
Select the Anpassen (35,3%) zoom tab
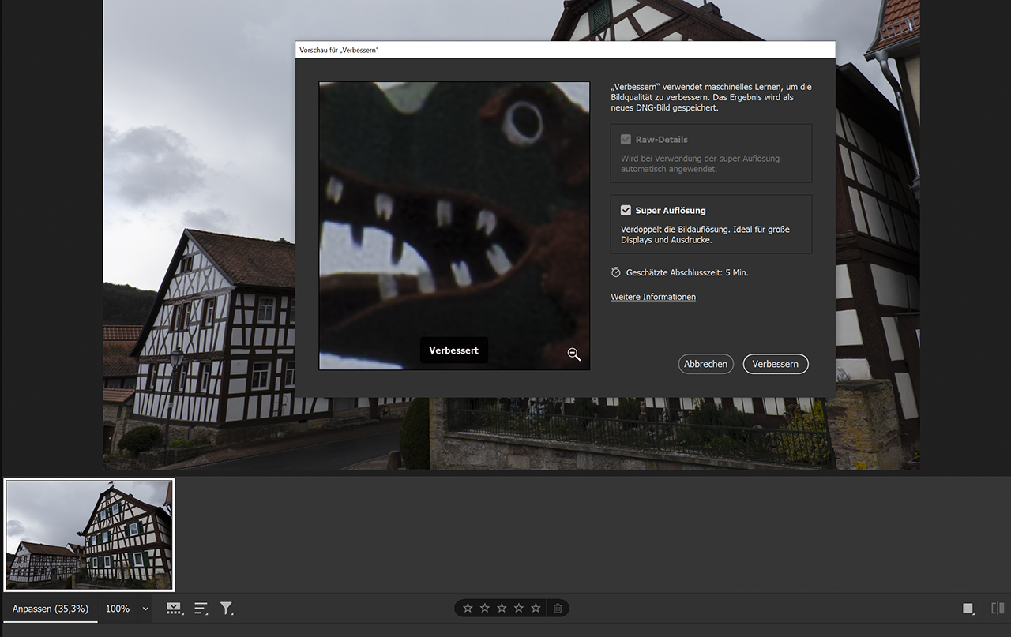[x=50, y=609]
